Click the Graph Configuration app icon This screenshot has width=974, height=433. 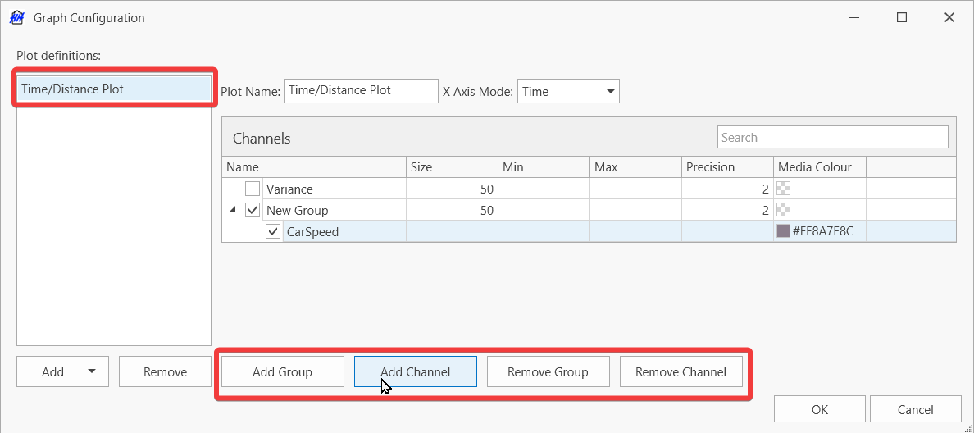click(16, 18)
